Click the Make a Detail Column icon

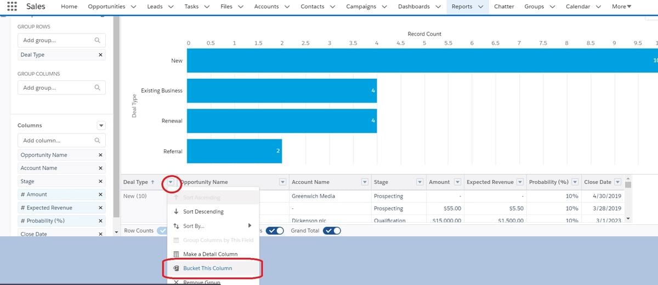[x=176, y=254]
